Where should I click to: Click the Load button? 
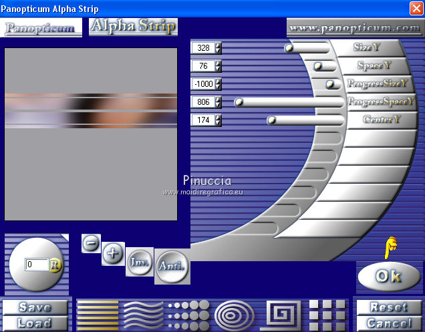(x=35, y=323)
